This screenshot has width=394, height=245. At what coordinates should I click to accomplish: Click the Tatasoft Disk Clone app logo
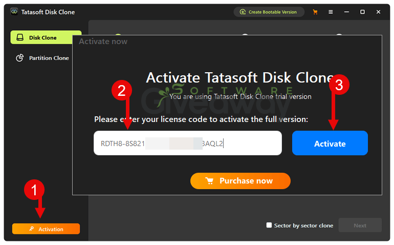pyautogui.click(x=14, y=12)
